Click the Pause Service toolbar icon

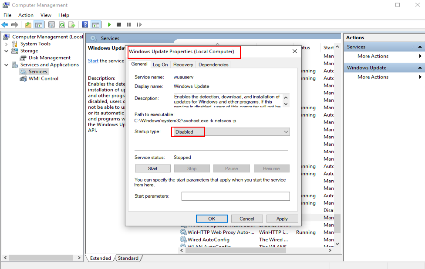(129, 25)
